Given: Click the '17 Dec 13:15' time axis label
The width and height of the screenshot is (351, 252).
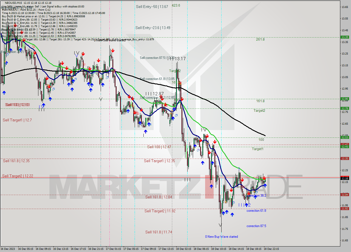Looking at the screenshot, I should pos(166,249).
